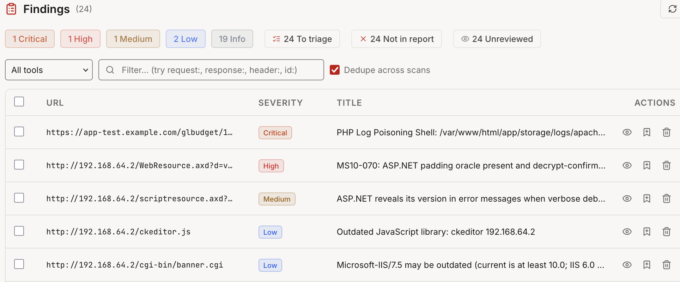
Task: Delete the ASP.NET version disclosure finding
Action: 666,198
